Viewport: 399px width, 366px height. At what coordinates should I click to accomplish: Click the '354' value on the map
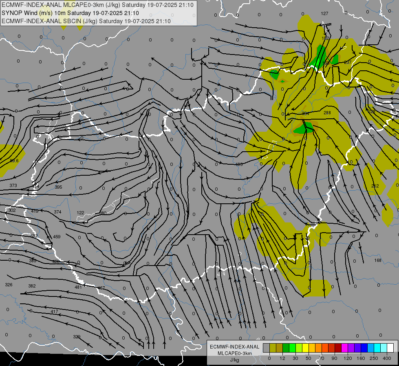(x=305, y=113)
